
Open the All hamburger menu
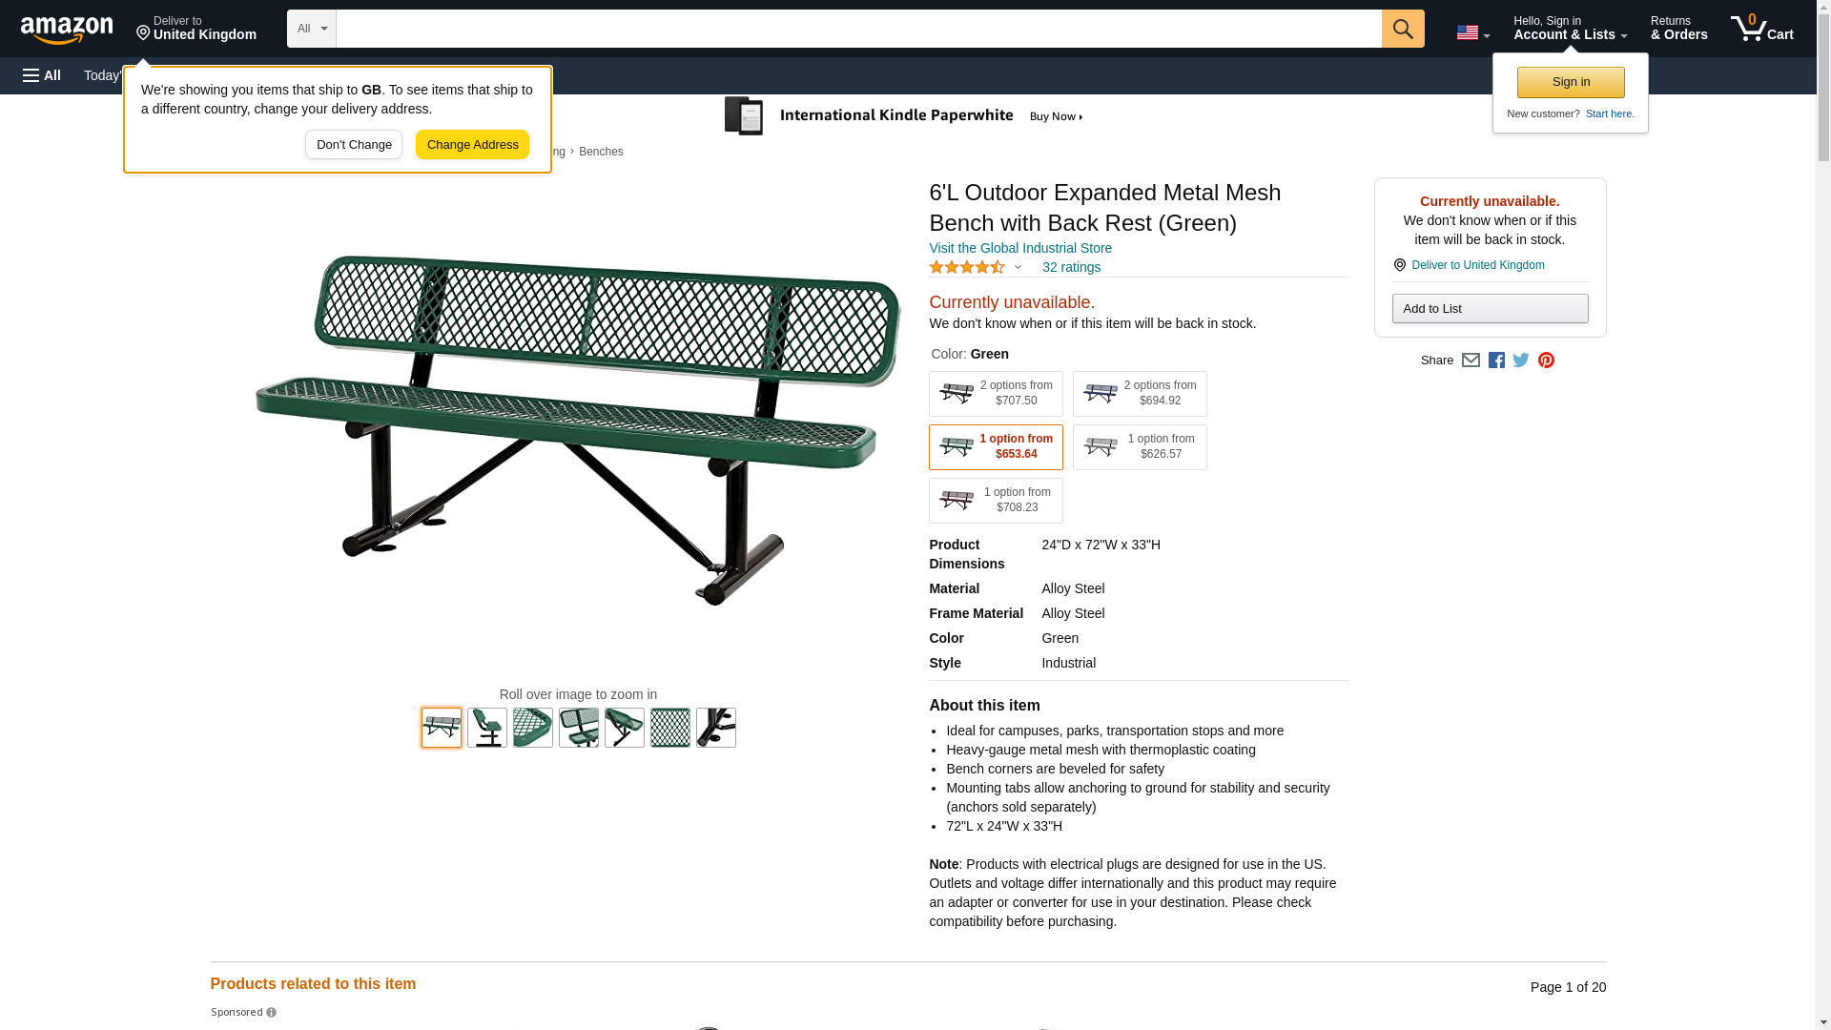(42, 75)
